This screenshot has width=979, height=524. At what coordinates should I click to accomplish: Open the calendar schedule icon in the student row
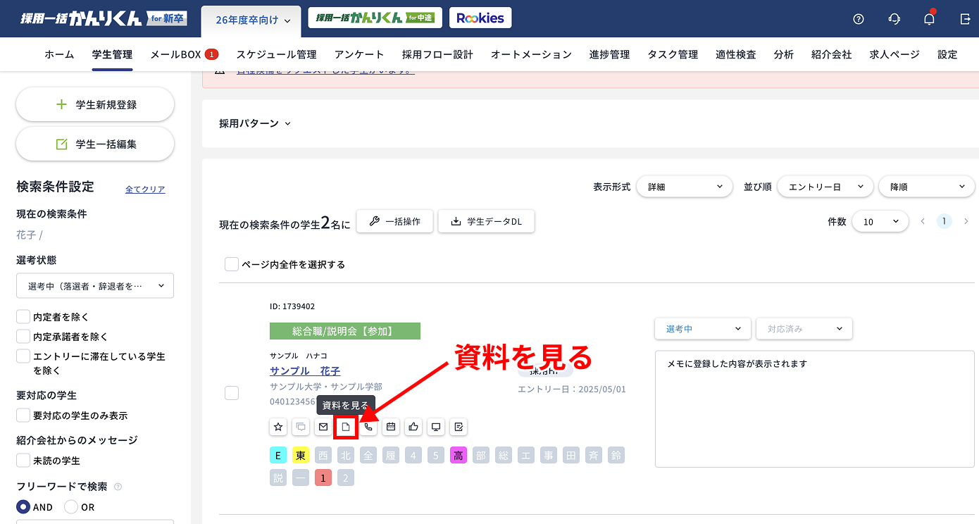coord(391,427)
